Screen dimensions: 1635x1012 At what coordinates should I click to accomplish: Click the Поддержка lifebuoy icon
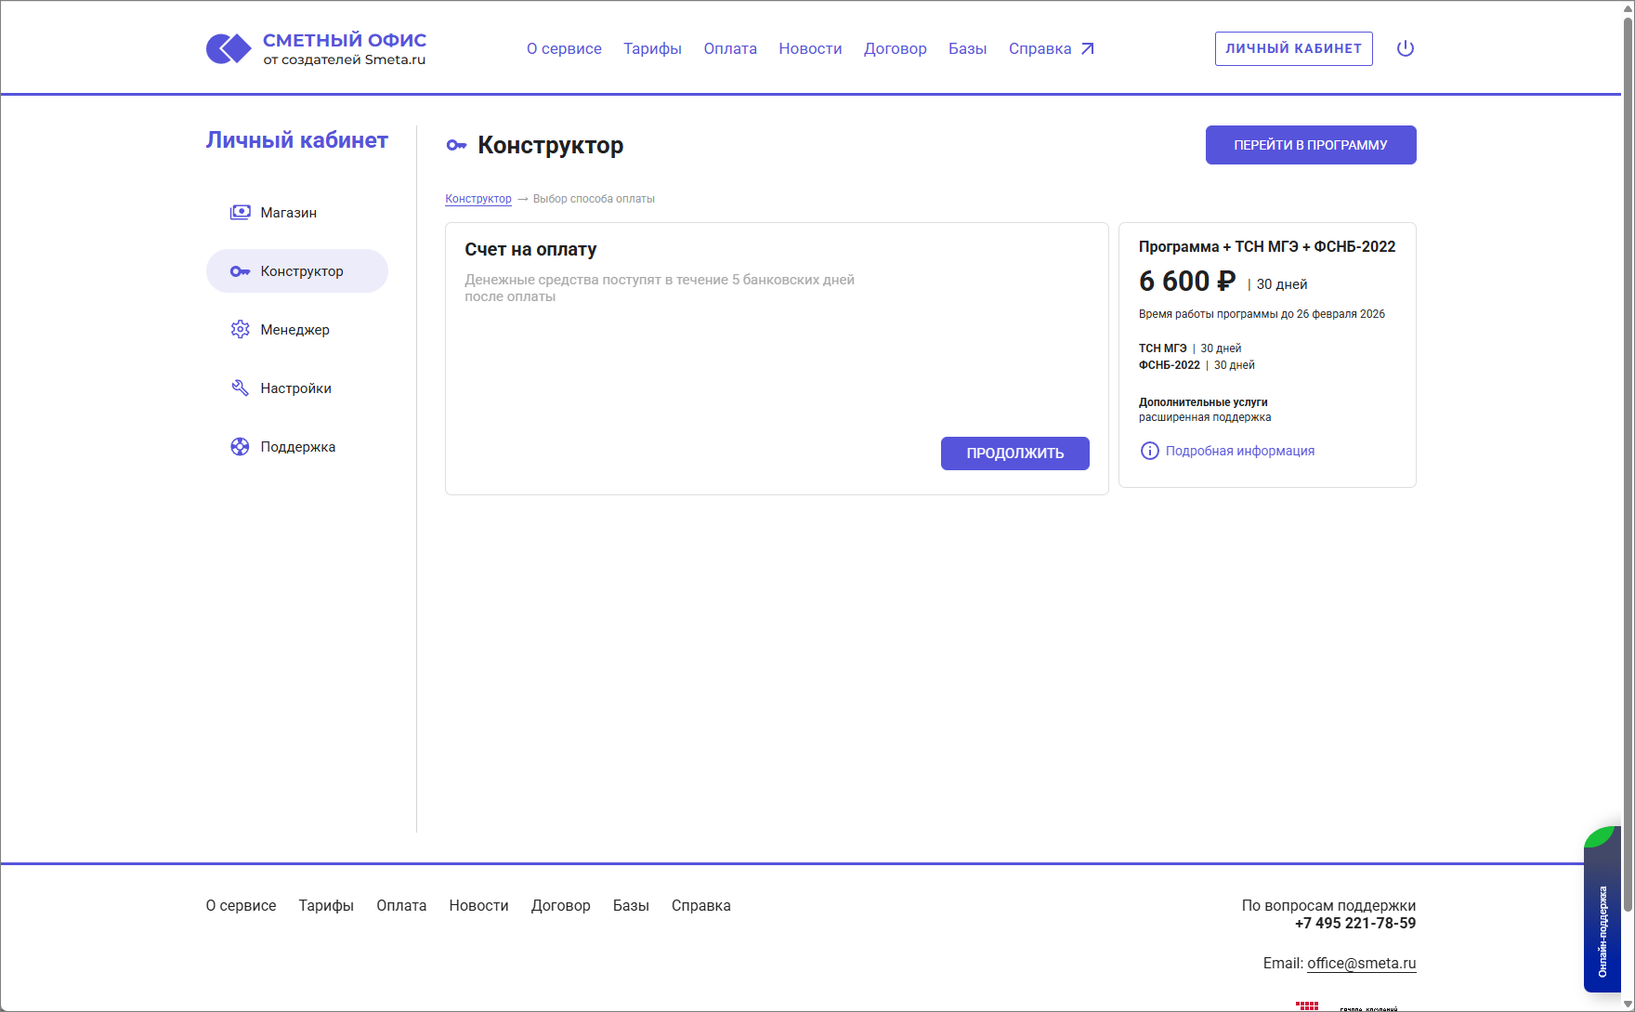pos(240,446)
